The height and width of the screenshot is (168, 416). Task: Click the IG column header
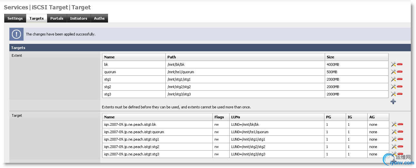[357, 117]
